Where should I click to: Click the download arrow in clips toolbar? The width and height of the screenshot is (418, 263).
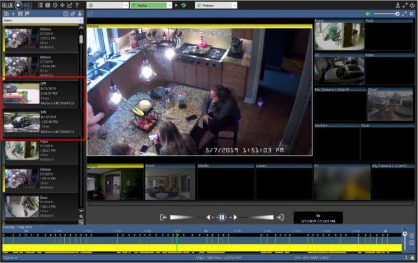pyautogui.click(x=80, y=14)
